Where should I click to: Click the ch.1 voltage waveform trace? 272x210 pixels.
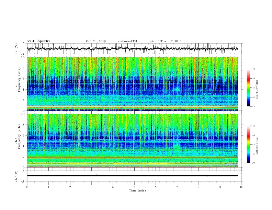pyautogui.click(x=132, y=49)
